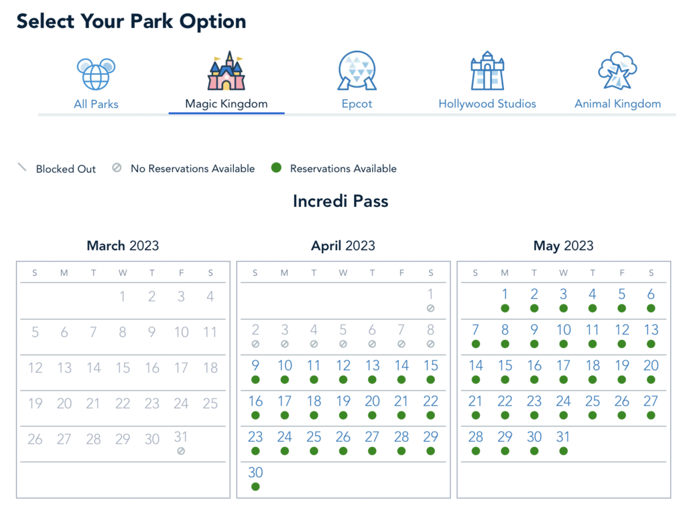691x514 pixels.
Task: Choose May 31 reservation date
Action: point(563,437)
